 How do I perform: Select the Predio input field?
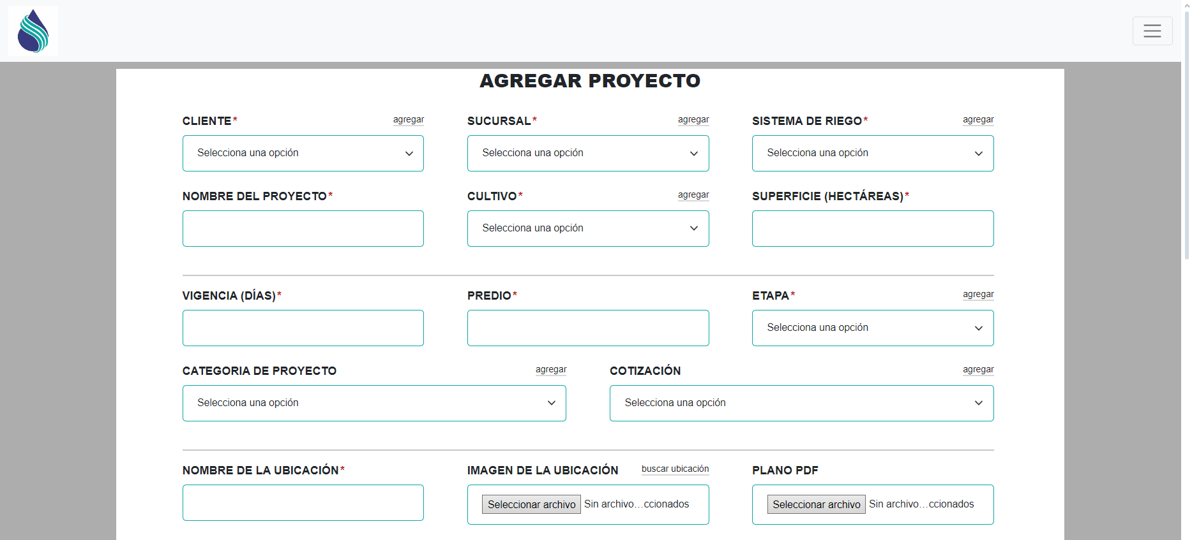587,328
